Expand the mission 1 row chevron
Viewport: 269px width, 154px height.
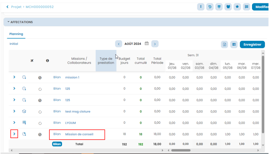[14, 77]
